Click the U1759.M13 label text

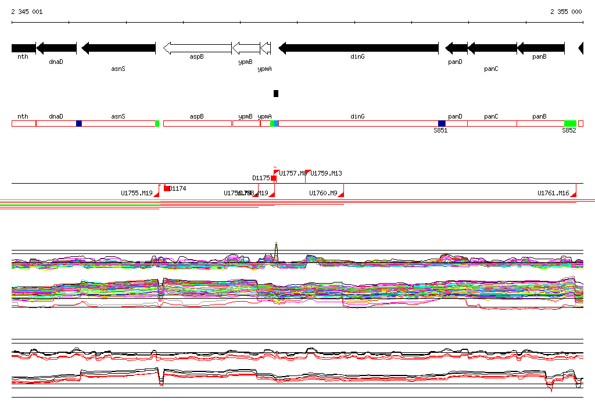[327, 173]
